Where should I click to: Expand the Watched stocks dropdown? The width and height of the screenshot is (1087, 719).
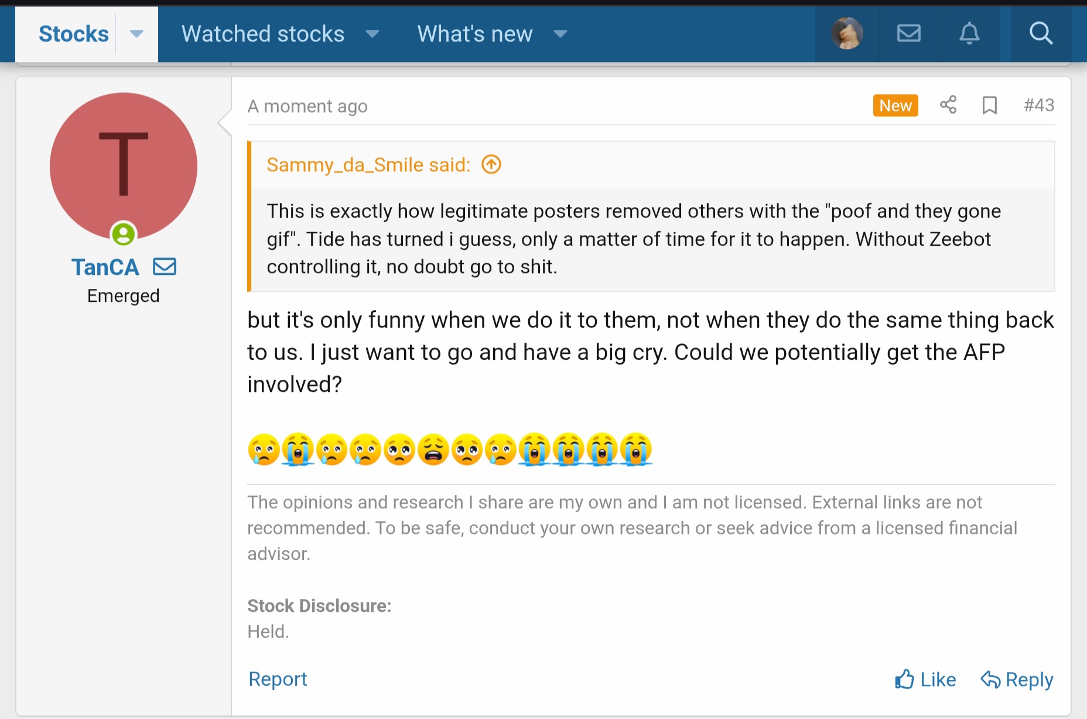point(372,34)
